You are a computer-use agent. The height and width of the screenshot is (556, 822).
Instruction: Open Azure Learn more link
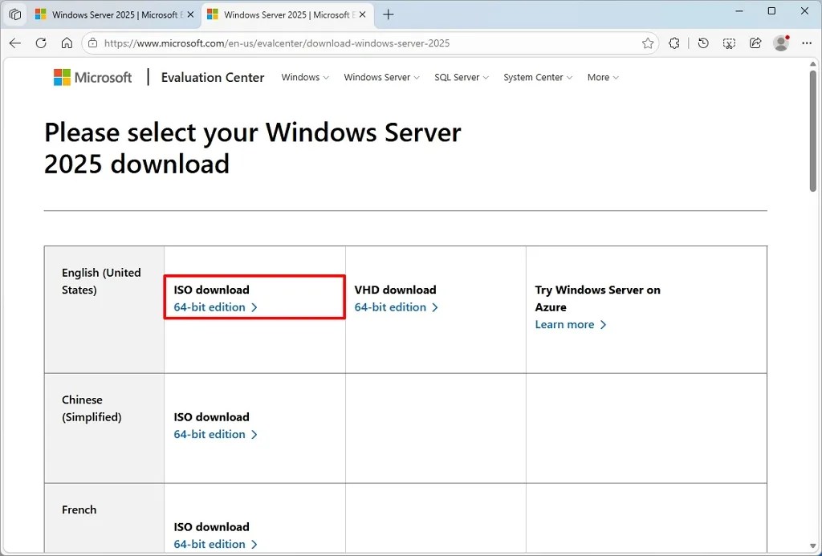[x=571, y=324]
